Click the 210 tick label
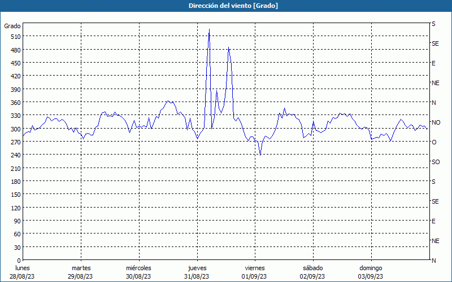 [x=15, y=168]
